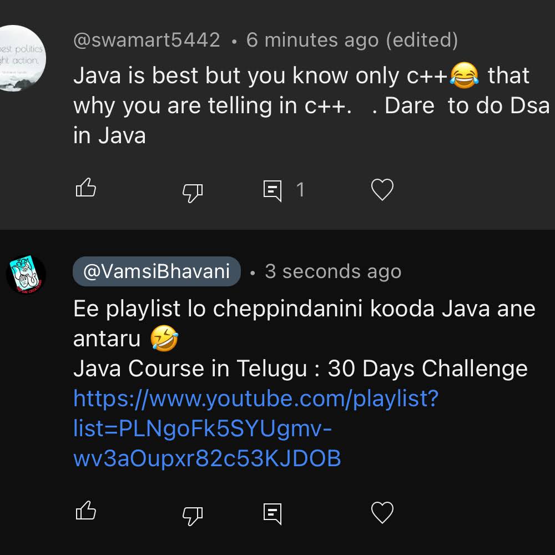Screen dimensions: 555x555
Task: Click the rolling-laughing emoji after "antaru"
Action: click(164, 339)
